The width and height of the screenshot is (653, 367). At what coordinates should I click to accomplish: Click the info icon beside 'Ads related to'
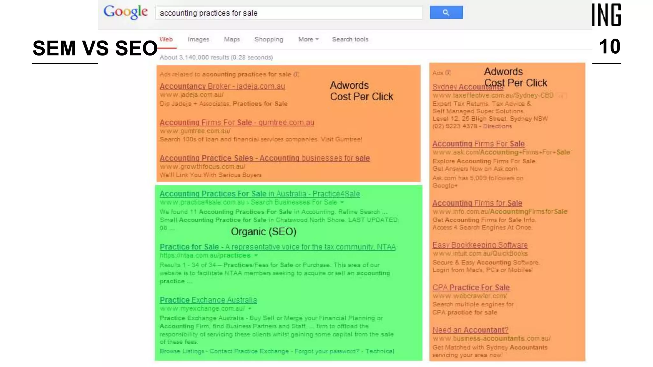296,74
